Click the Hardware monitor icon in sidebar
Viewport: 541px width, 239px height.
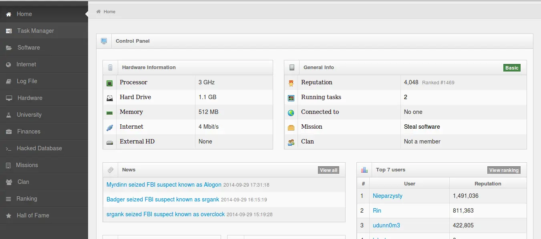(9, 98)
